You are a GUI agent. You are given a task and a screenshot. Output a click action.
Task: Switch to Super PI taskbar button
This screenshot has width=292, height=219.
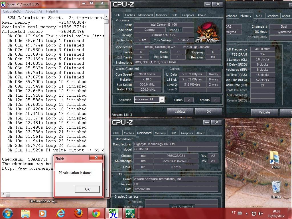113,213
